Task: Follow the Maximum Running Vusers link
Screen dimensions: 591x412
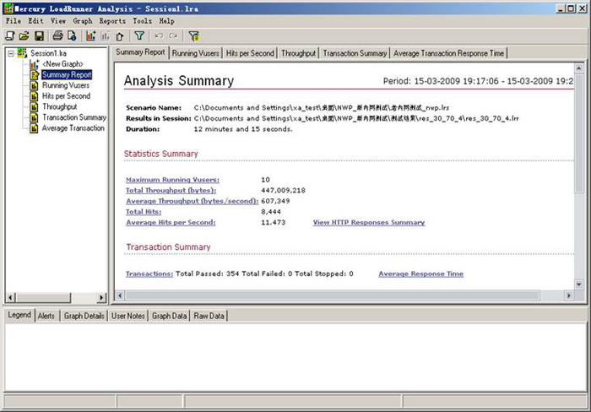Action: click(x=172, y=180)
